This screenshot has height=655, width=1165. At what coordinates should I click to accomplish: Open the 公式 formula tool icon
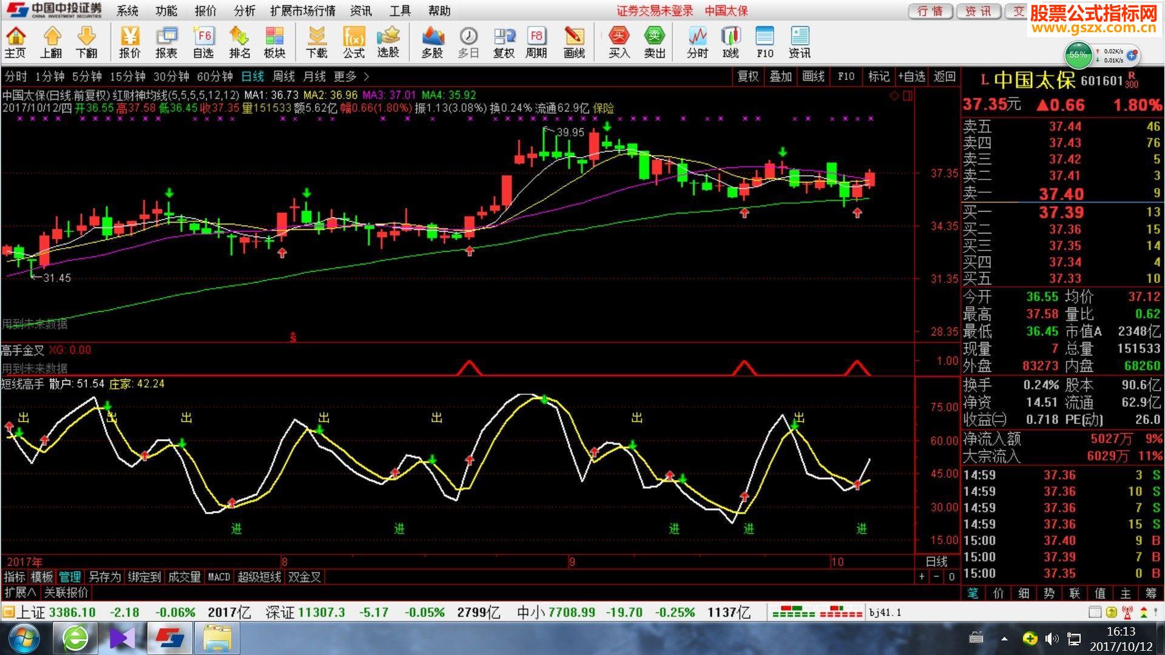(x=353, y=42)
